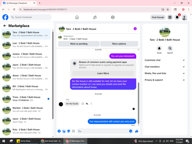Choose a sticker in the composer
Viewport: 192px width, 144px height.
pyautogui.click(x=69, y=131)
